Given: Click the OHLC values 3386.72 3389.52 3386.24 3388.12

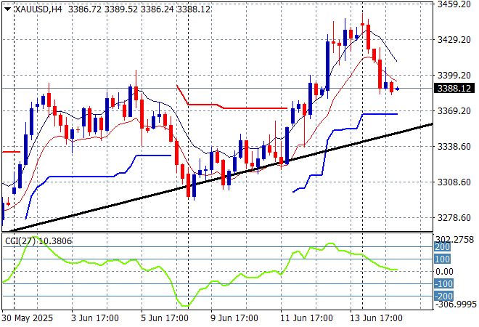Looking at the screenshot, I should (x=139, y=9).
